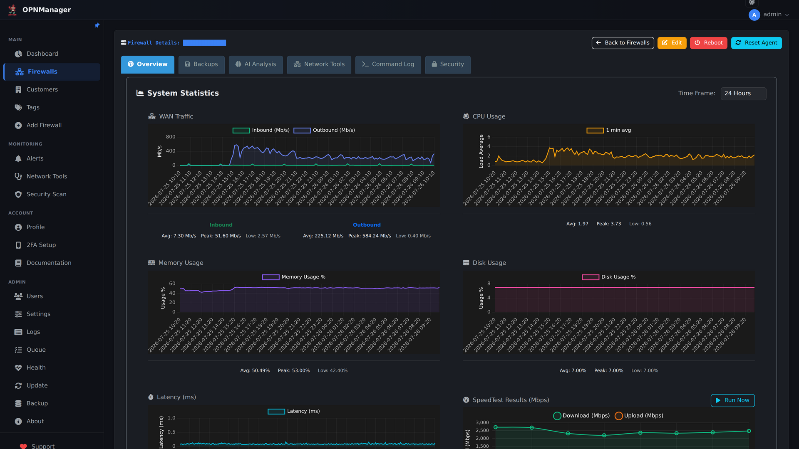The width and height of the screenshot is (799, 449).
Task: Toggle Outbound (Mb/s) legend series
Action: tap(324, 130)
